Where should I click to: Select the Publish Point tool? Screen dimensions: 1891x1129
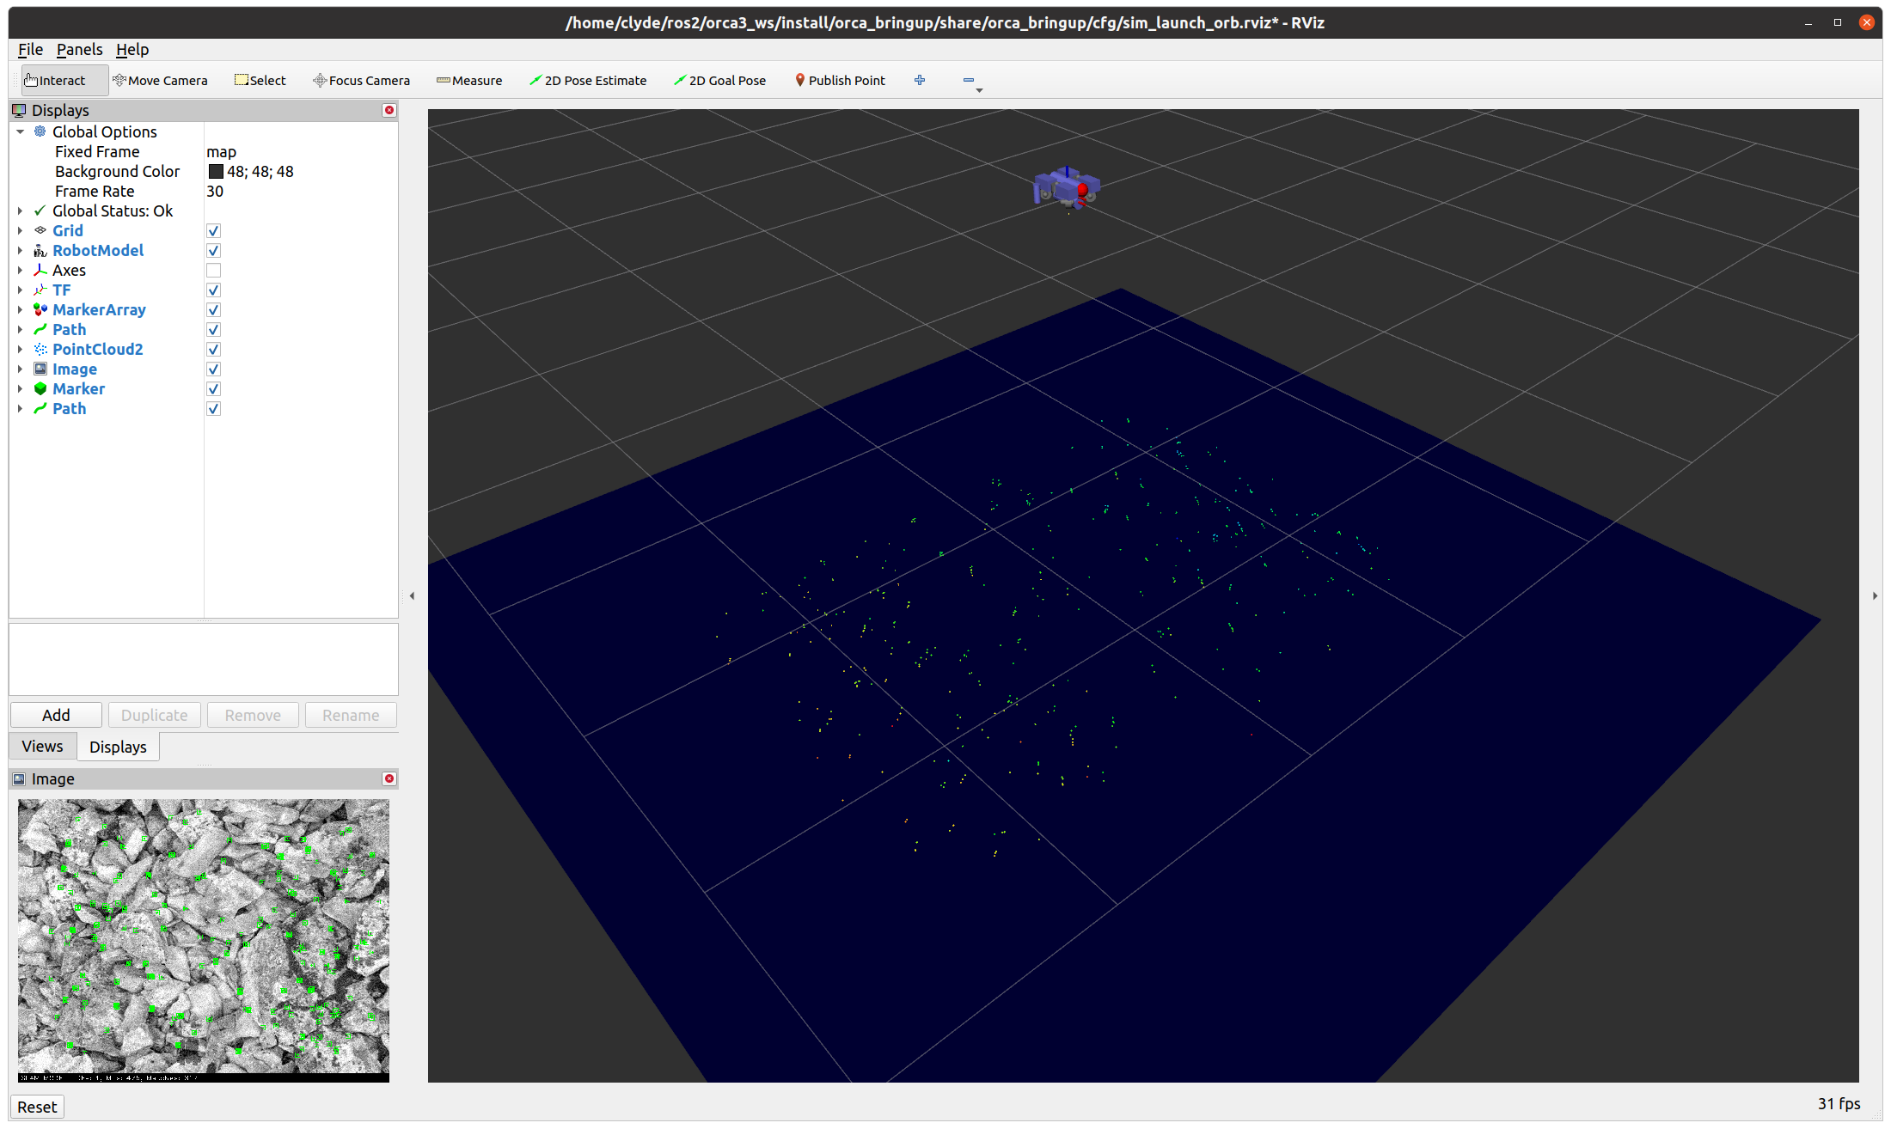coord(840,81)
